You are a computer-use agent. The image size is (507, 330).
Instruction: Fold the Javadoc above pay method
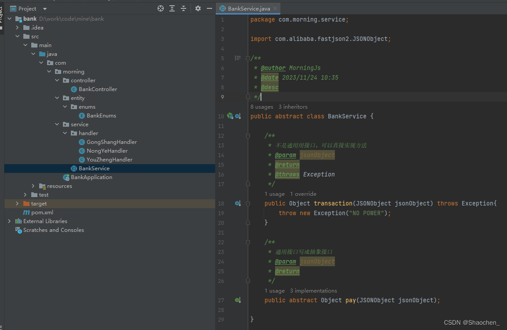click(248, 242)
